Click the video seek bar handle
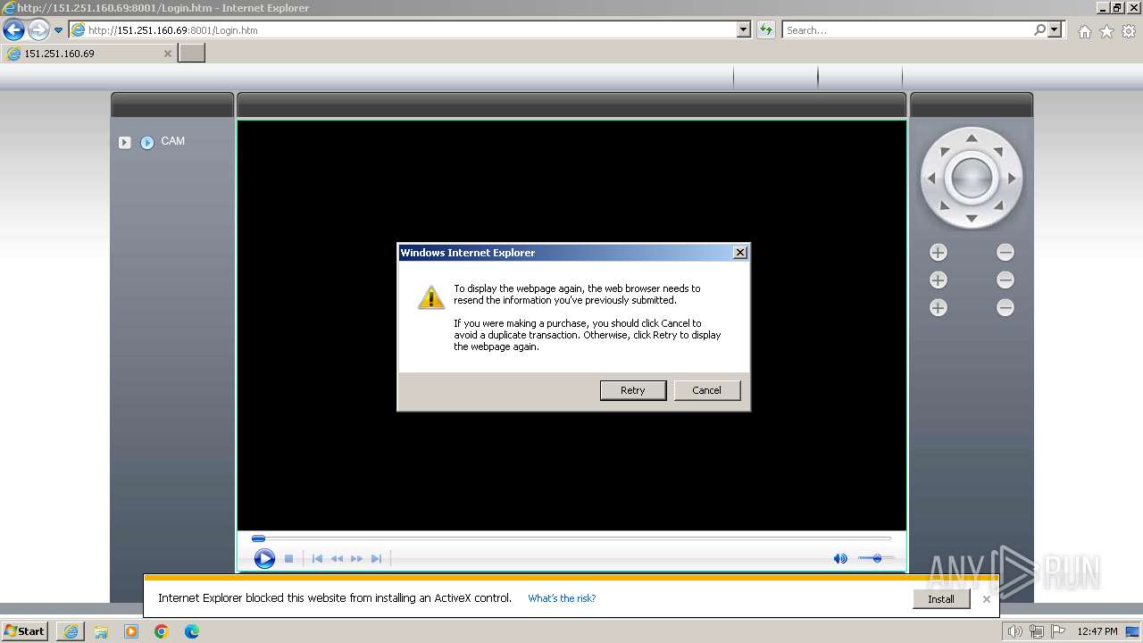 click(x=258, y=539)
